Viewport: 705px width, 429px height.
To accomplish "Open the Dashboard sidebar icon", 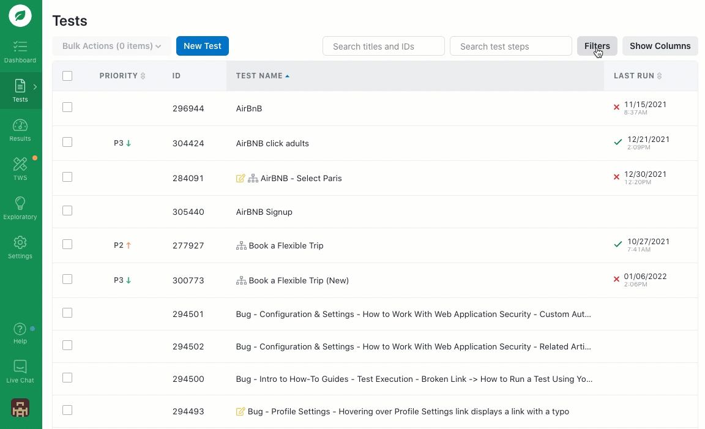I will (20, 47).
